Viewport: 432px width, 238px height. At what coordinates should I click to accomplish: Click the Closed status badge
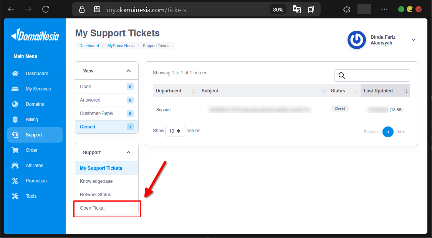[x=340, y=108]
